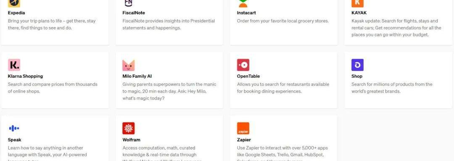Click the Instacart carrot icon
The width and height of the screenshot is (454, 161).
coord(243,3)
